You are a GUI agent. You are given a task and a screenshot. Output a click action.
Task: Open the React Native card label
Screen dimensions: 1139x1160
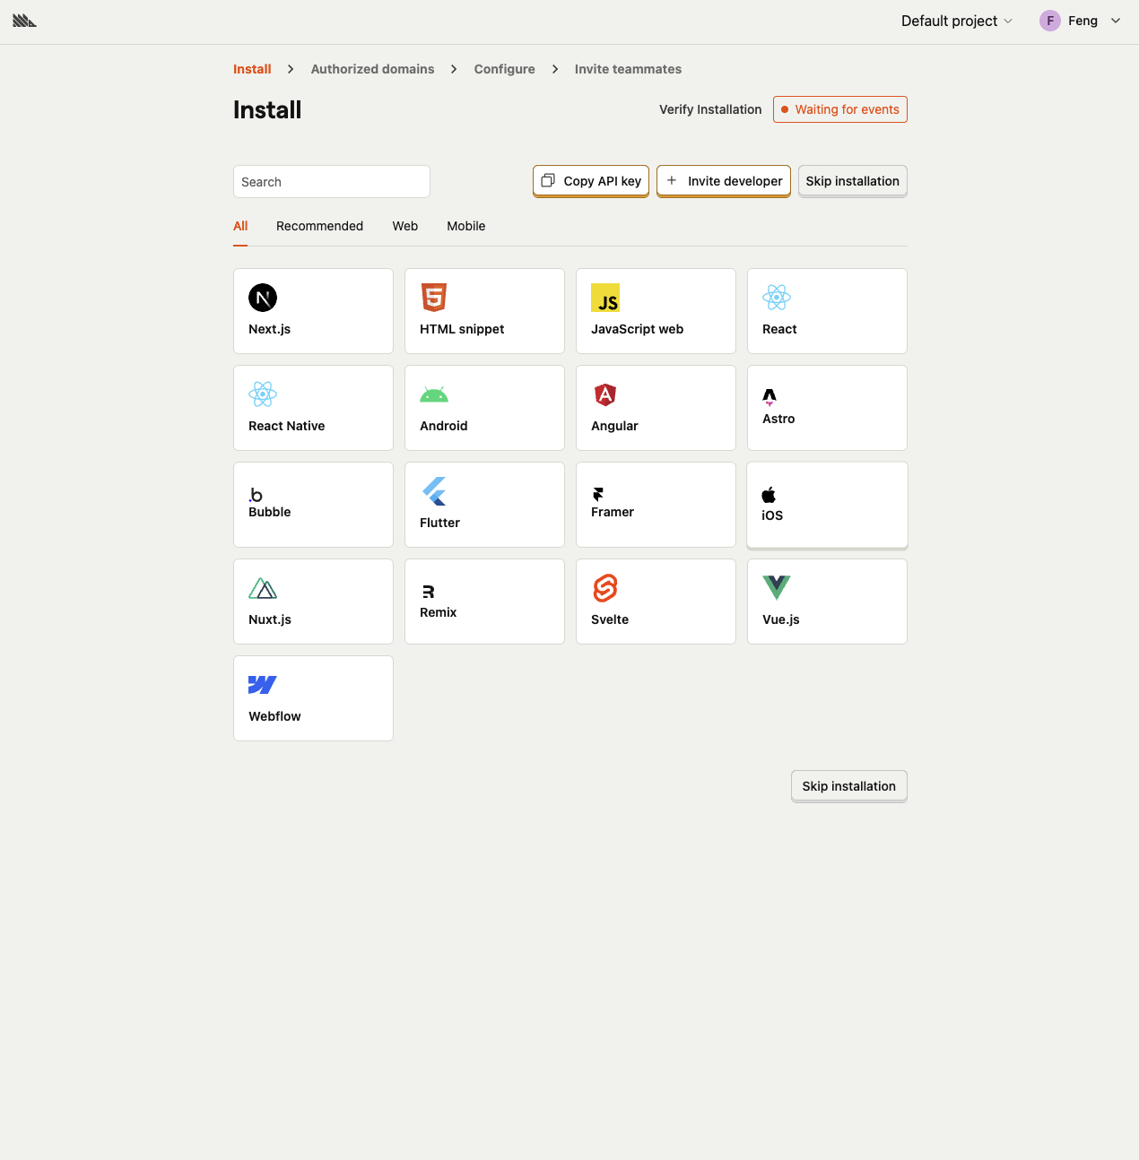287,426
